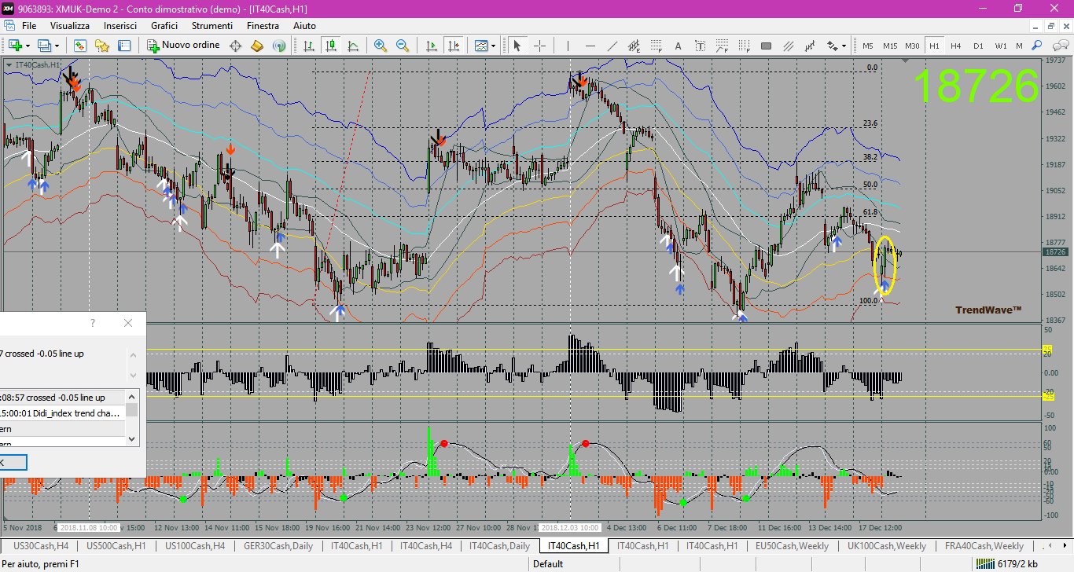Expand the New Chart dropdown arrow
This screenshot has height=572, width=1074.
[28, 46]
